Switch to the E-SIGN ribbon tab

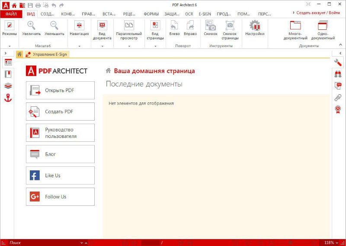click(205, 14)
